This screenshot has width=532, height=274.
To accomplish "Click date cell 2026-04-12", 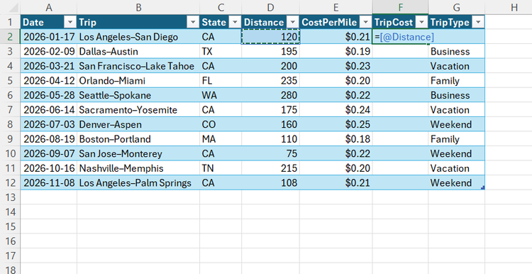I will point(48,80).
